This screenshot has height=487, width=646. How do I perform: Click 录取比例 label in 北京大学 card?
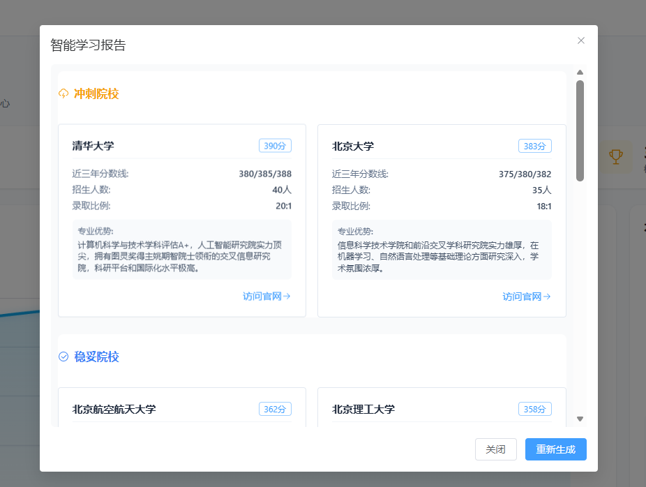[351, 207]
